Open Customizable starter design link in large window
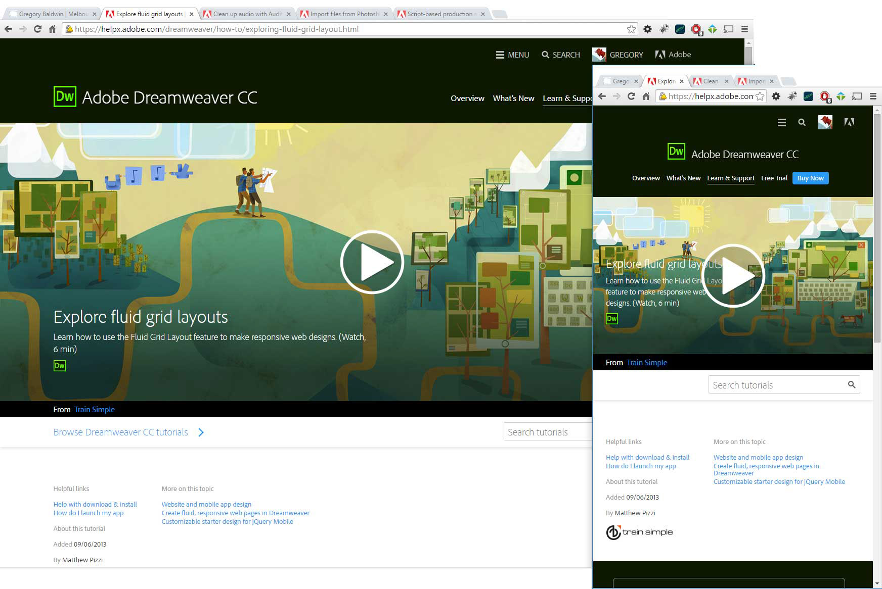This screenshot has width=882, height=589. pyautogui.click(x=227, y=521)
